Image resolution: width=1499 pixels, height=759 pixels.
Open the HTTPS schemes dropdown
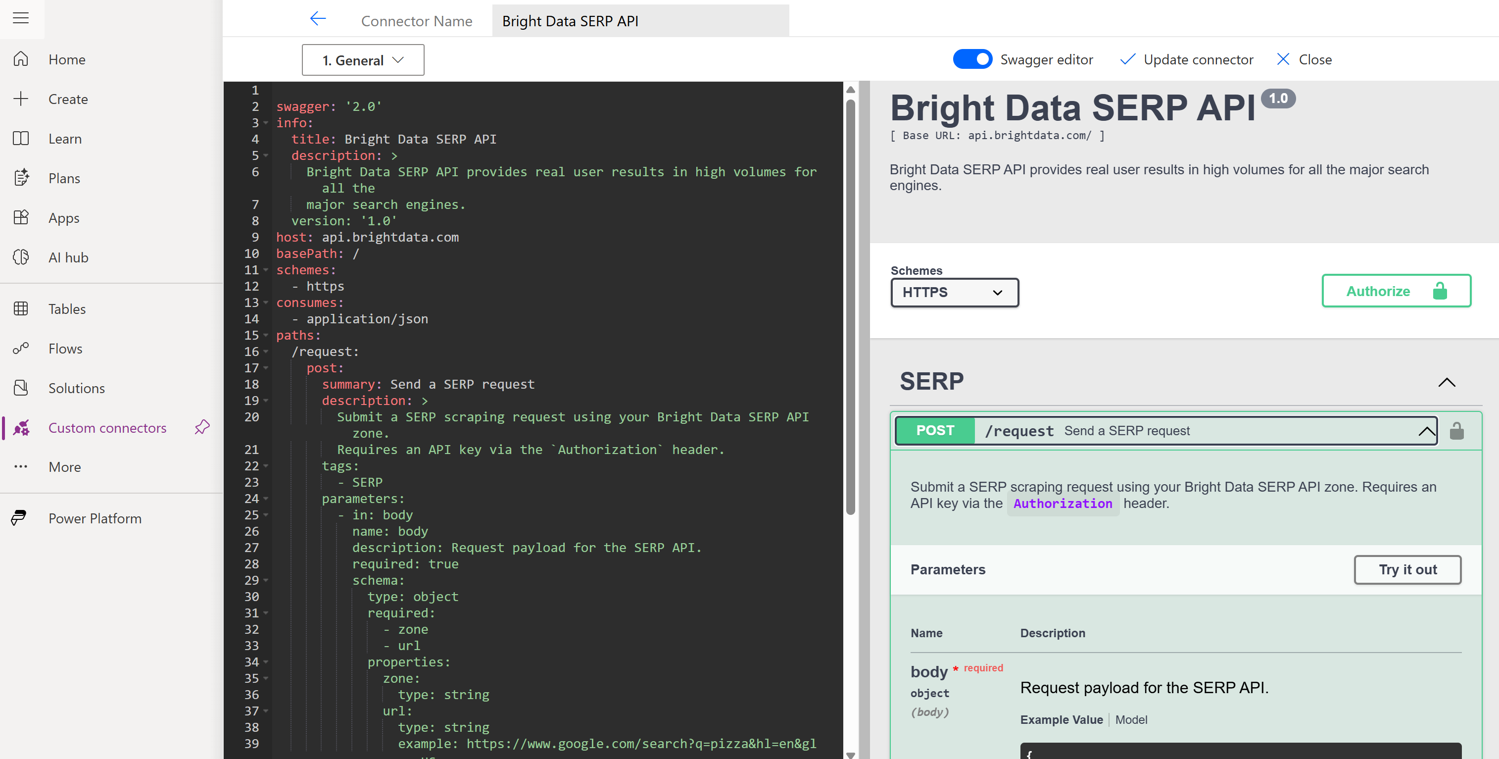(x=954, y=292)
